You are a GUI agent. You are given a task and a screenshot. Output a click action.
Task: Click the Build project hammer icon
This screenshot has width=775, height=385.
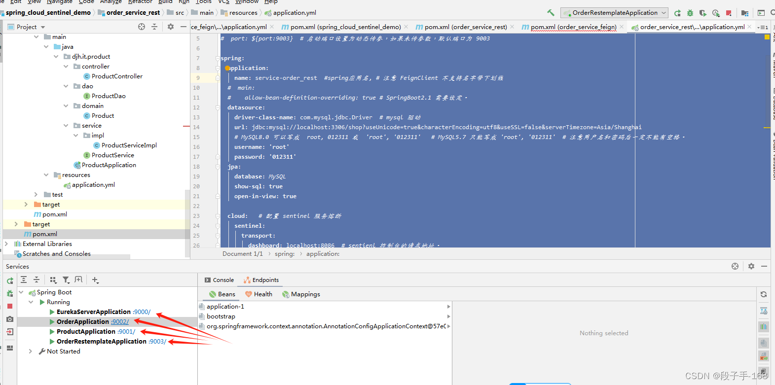pos(551,13)
